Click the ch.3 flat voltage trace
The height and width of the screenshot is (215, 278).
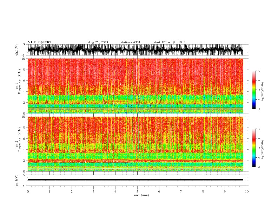click(x=135, y=180)
